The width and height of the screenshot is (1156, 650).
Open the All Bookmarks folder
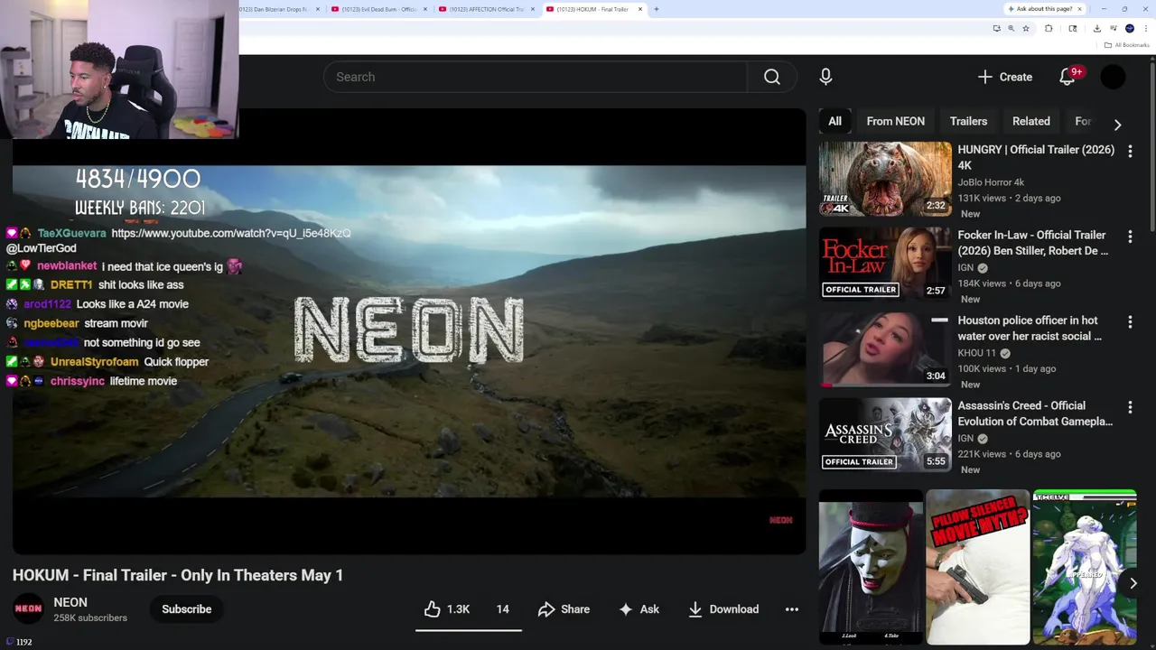point(1126,45)
